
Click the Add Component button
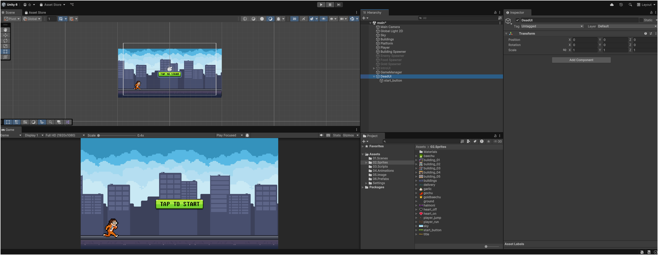click(x=581, y=60)
